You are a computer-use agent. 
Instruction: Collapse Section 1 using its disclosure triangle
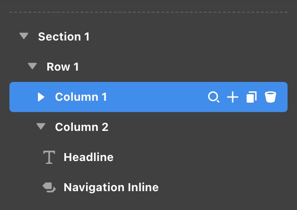(x=24, y=36)
